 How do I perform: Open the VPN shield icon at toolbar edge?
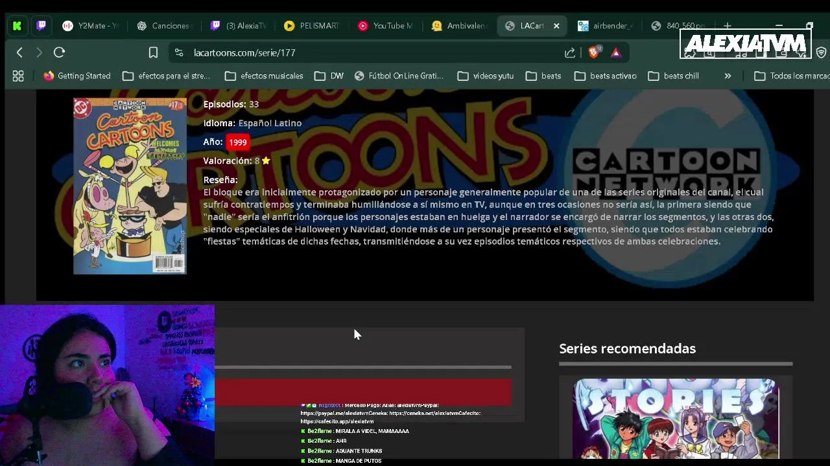(x=821, y=52)
